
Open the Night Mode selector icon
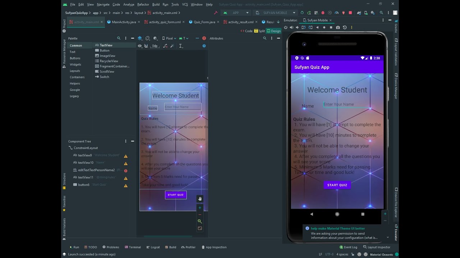pos(155,38)
